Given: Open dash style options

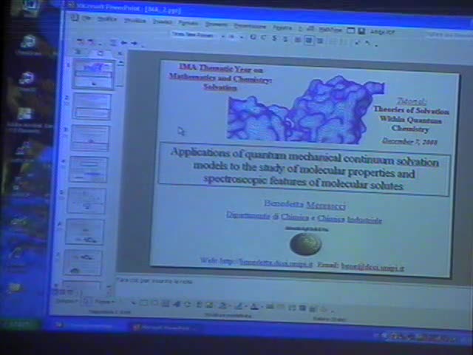Looking at the screenshot, I should [x=281, y=308].
